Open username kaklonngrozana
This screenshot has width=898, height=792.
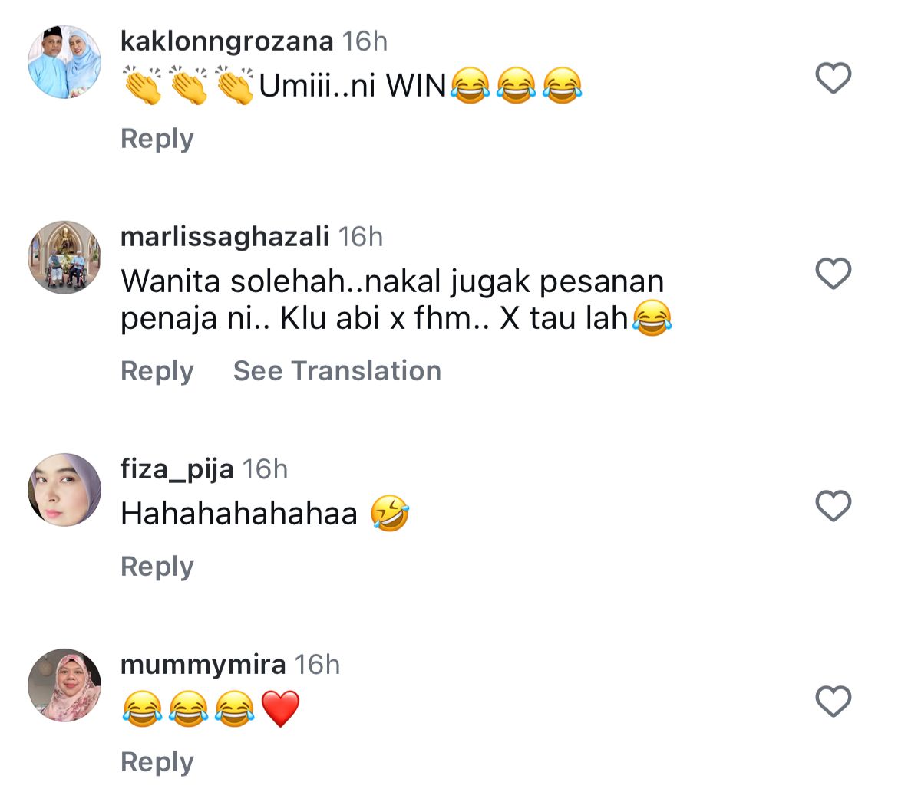[226, 41]
